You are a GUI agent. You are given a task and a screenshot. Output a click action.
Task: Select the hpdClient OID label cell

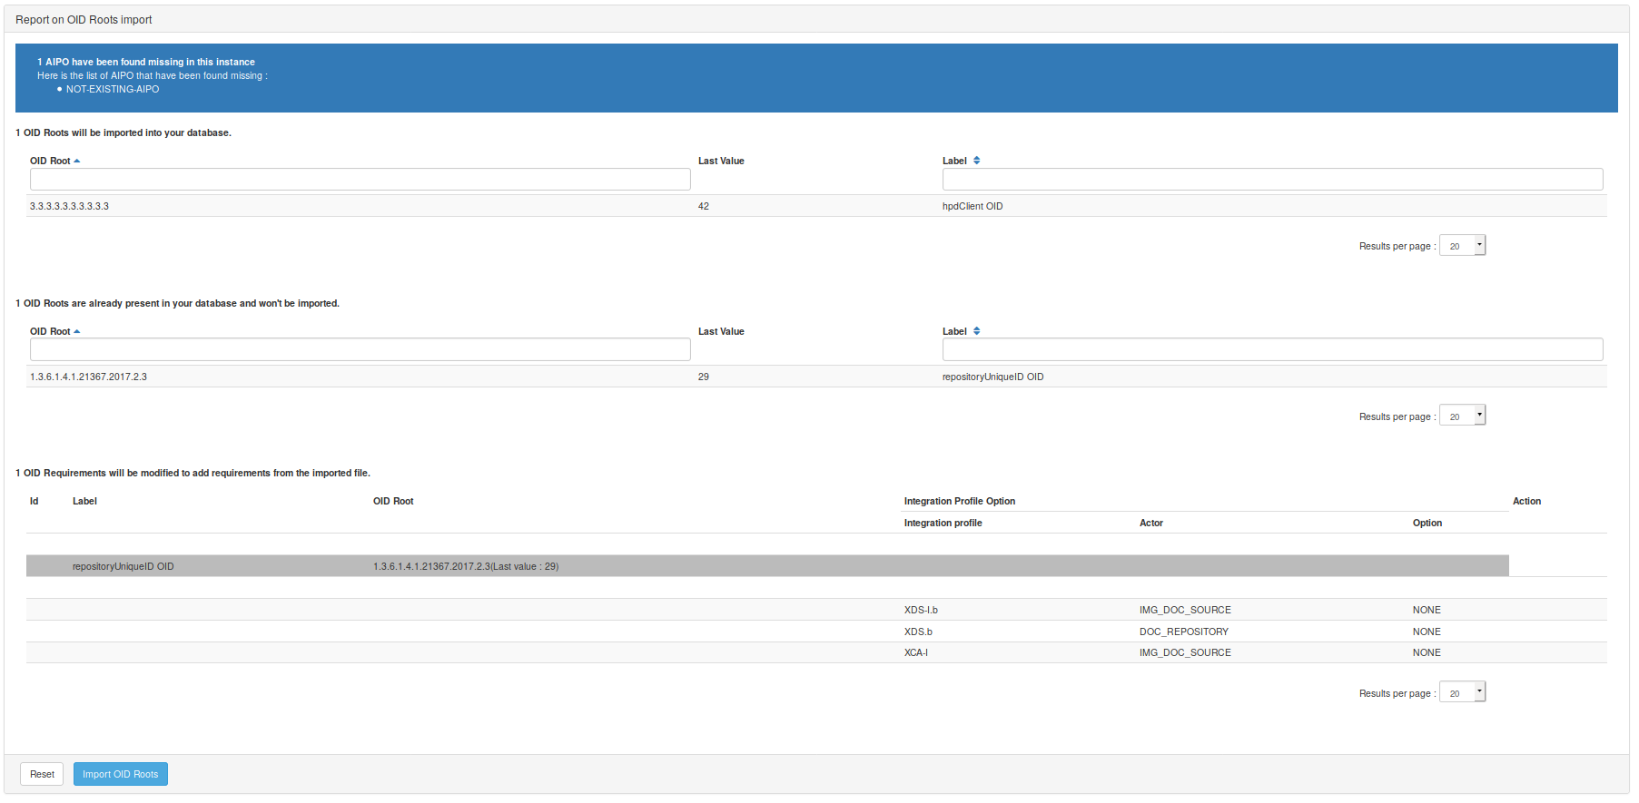click(x=973, y=207)
